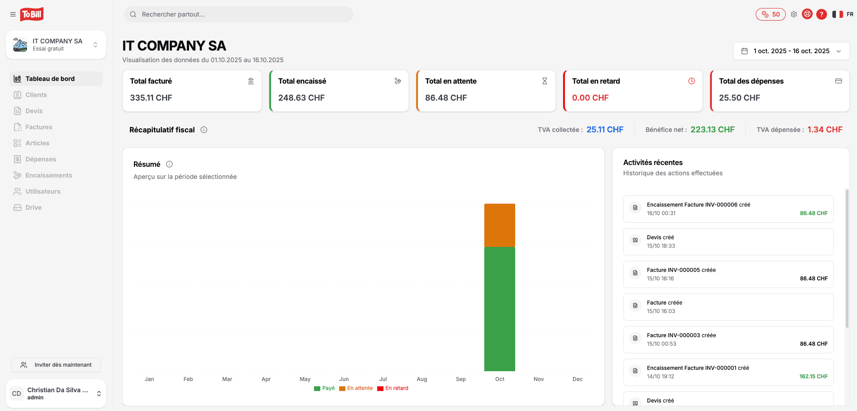Toggle the En attente legend item

pos(356,388)
